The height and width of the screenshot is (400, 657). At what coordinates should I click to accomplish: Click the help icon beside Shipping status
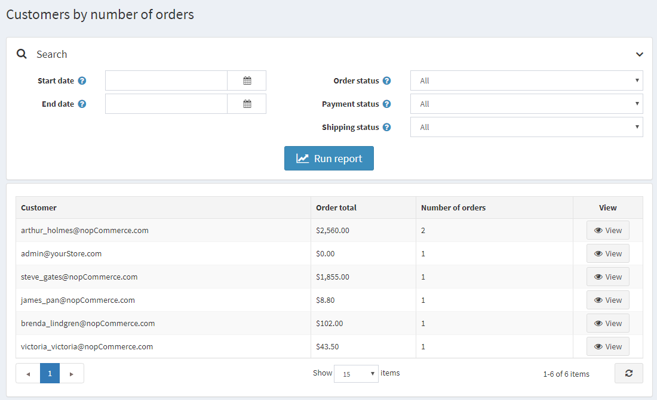click(x=387, y=126)
